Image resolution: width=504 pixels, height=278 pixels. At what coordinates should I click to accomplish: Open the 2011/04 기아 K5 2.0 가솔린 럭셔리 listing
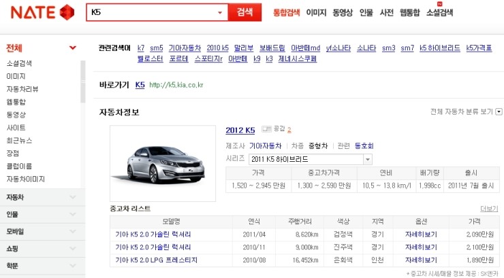tap(153, 234)
